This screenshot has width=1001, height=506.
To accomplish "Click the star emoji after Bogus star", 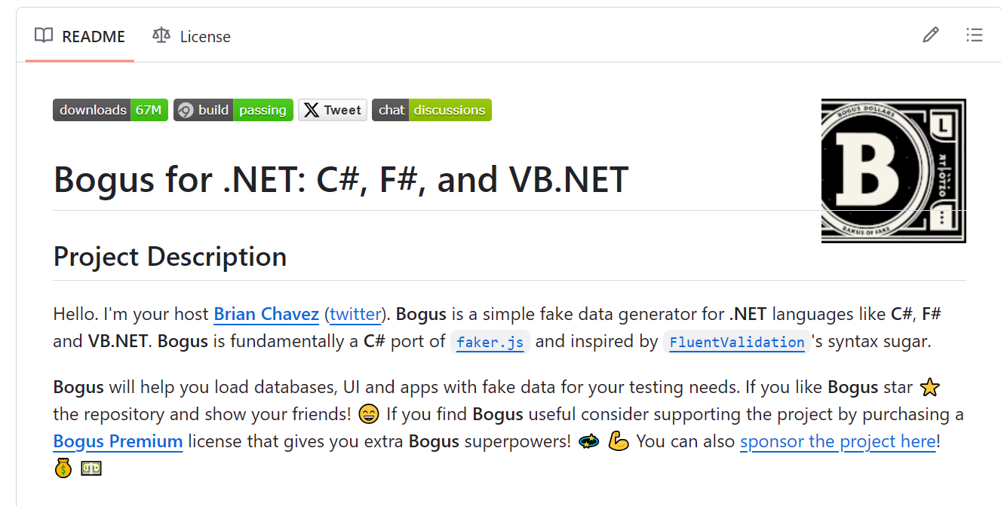I will point(931,388).
